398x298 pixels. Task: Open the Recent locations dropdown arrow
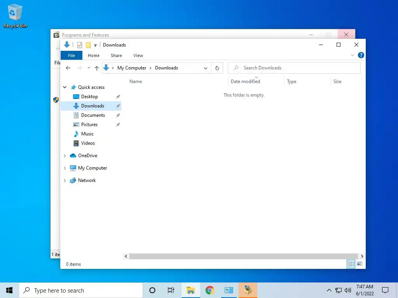89,68
